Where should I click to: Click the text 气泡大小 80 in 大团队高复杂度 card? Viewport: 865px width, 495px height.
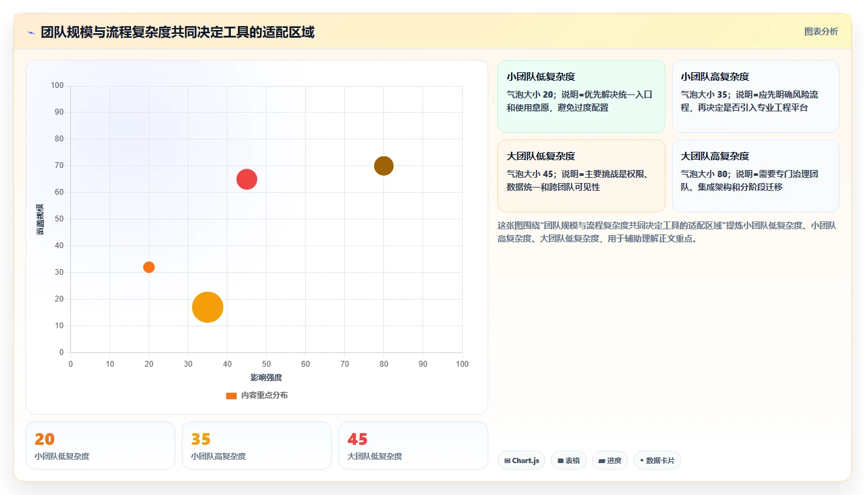point(705,174)
